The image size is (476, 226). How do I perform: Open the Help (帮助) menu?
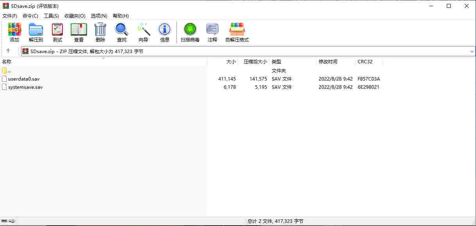tap(121, 16)
